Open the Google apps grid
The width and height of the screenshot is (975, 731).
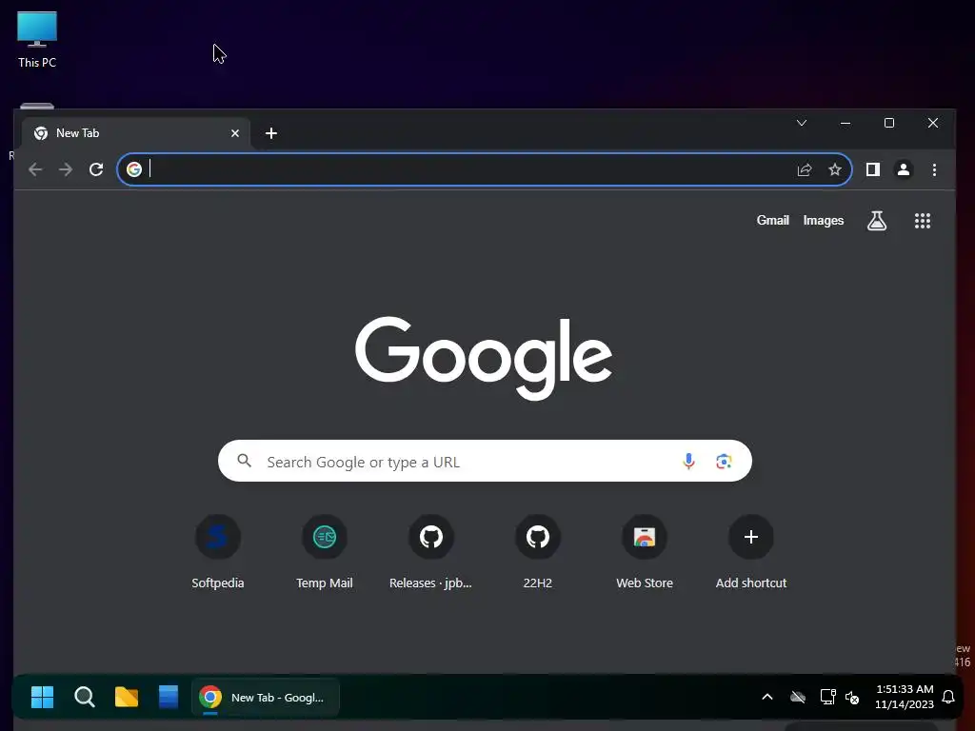tap(923, 221)
